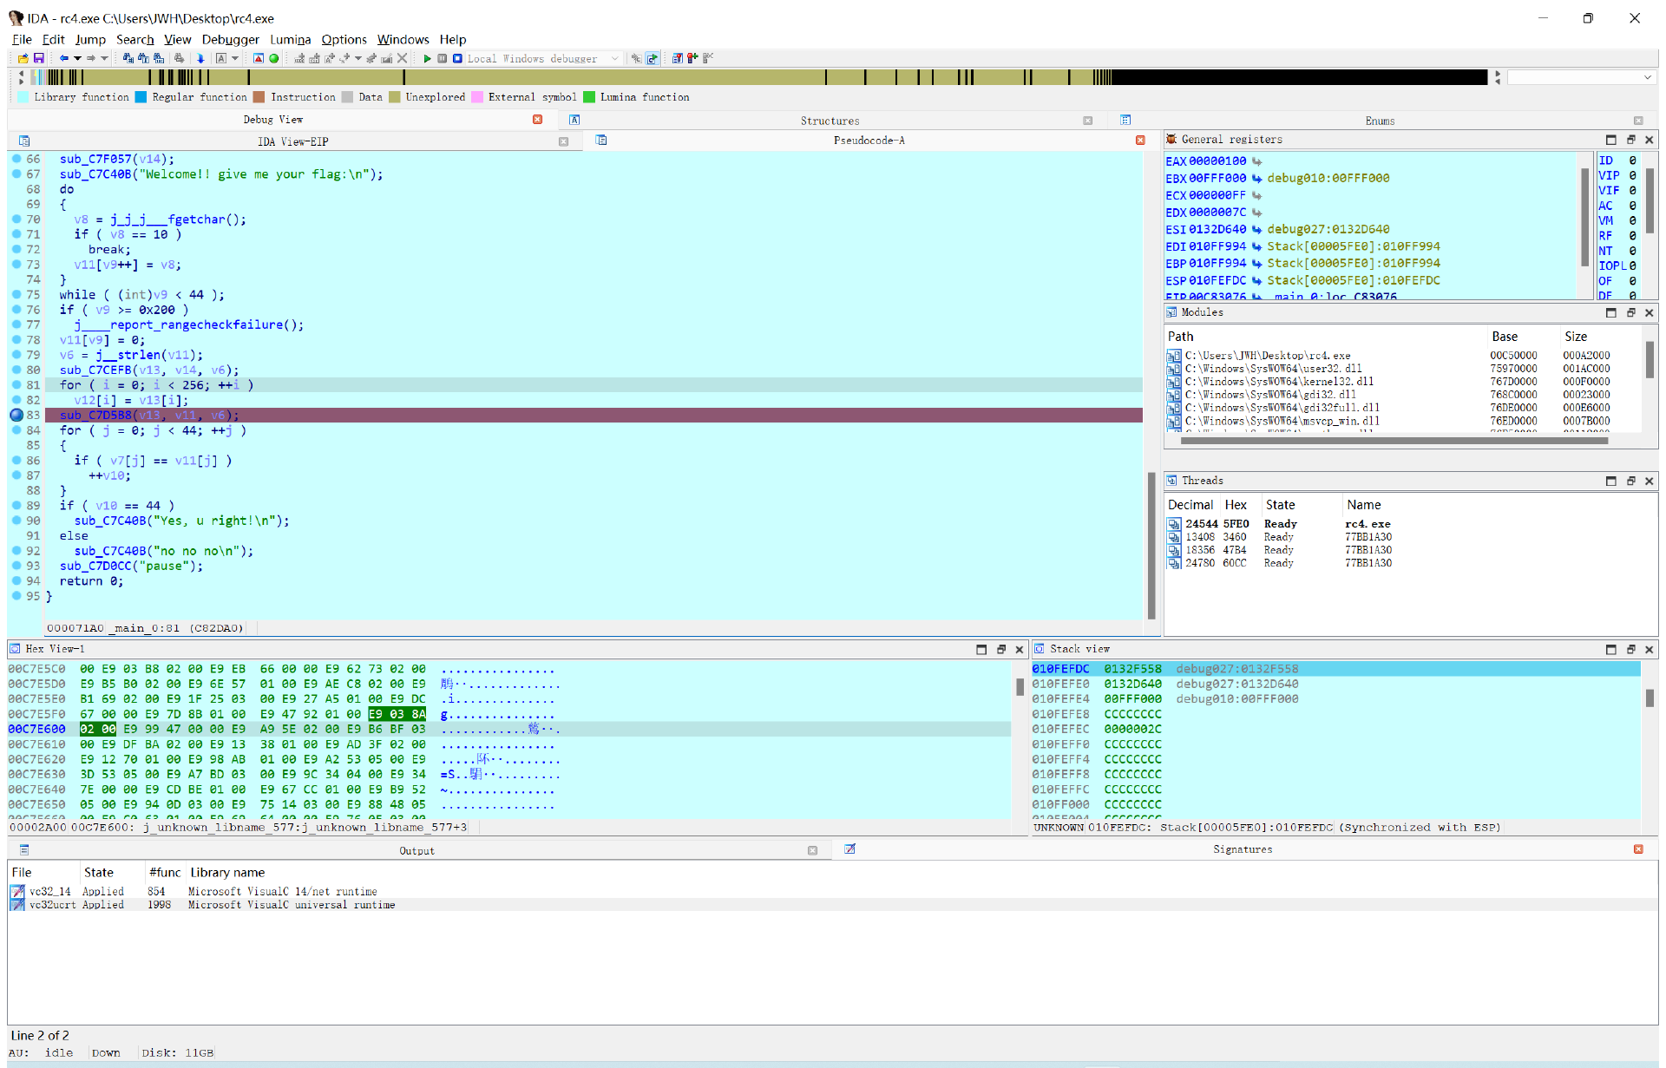The height and width of the screenshot is (1068, 1666).
Task: Click the grey X cancel toolbar icon
Action: 403,58
